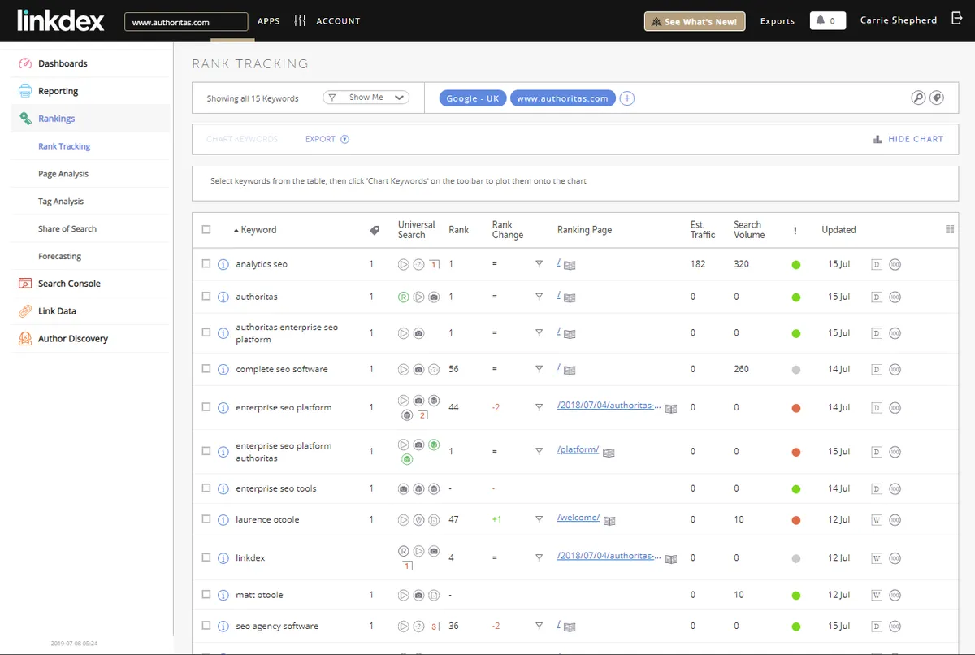Click the search magnifier icon in filter bar
The image size is (975, 655).
[x=918, y=98]
